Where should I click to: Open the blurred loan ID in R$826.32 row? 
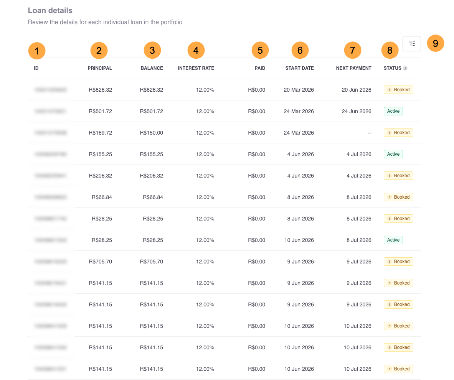click(51, 90)
